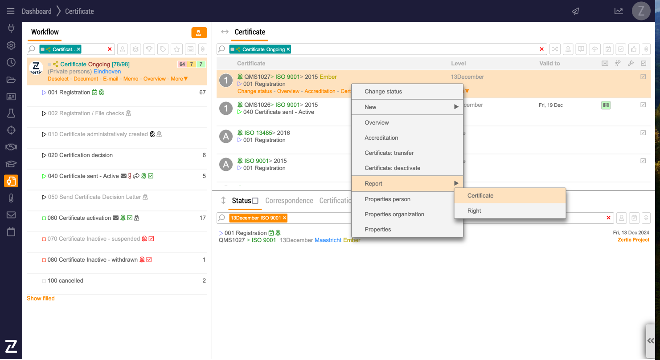Image resolution: width=660 pixels, height=360 pixels.
Task: Select Certificate in the Report submenu
Action: click(x=480, y=196)
